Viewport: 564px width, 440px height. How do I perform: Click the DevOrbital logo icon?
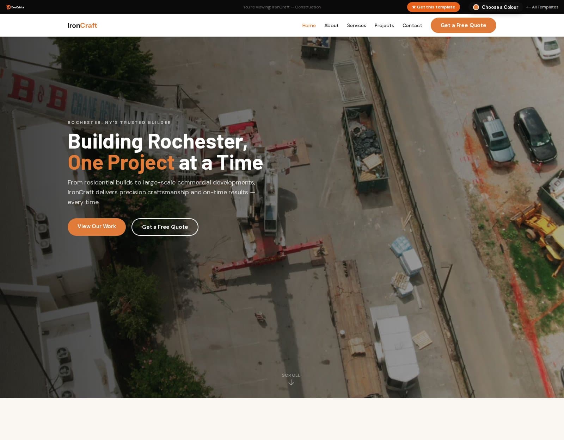pyautogui.click(x=8, y=7)
